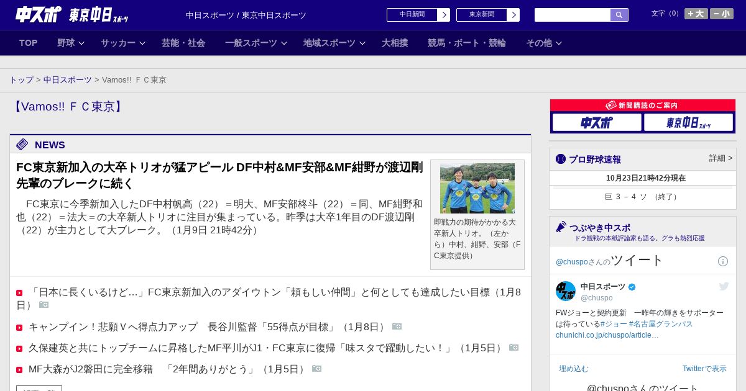
Task: Open article MF大森 J2磐田 完全移籍
Action: pyautogui.click(x=168, y=369)
